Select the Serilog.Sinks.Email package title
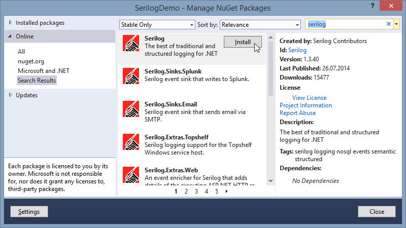The height and width of the screenshot is (228, 406). (171, 104)
